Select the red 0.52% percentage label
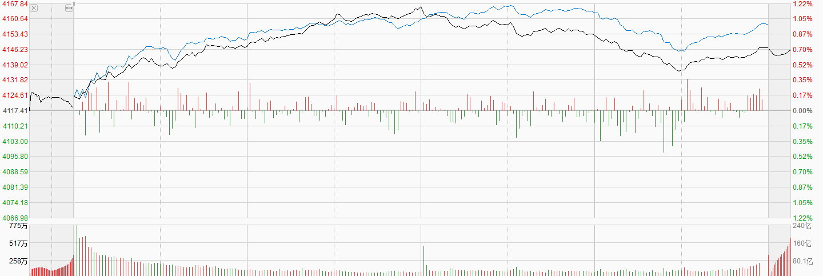The image size is (823, 276). (x=802, y=65)
